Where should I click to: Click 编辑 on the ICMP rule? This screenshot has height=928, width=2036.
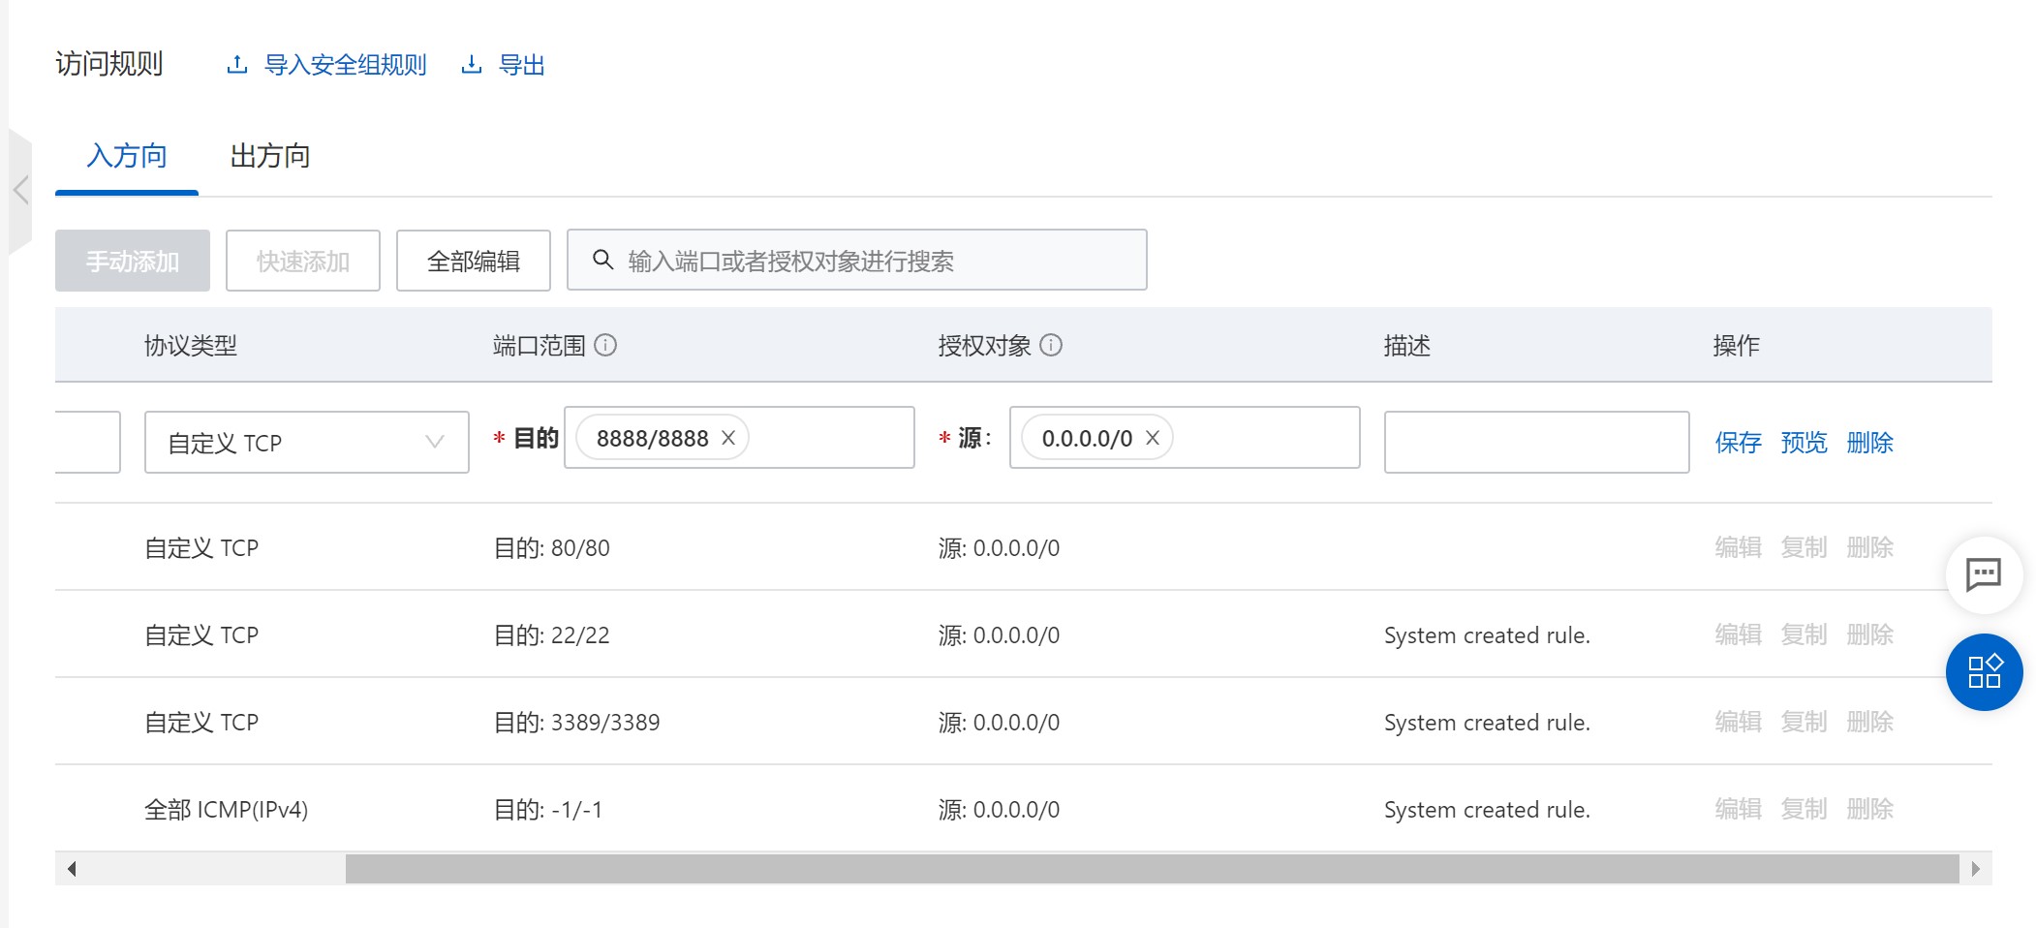[x=1739, y=809]
